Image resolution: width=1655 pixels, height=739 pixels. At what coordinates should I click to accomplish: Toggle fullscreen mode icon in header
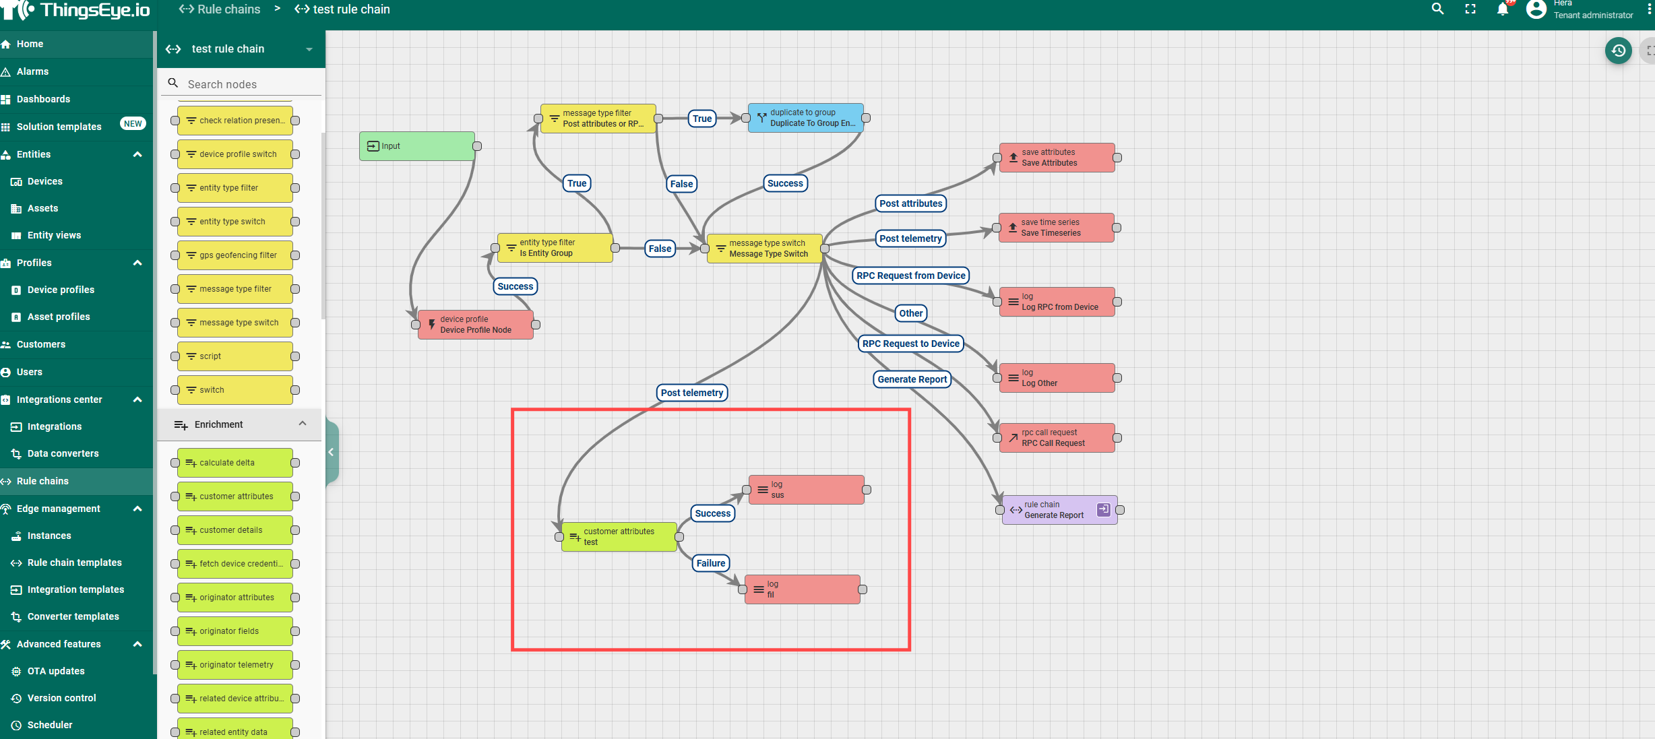[1470, 9]
